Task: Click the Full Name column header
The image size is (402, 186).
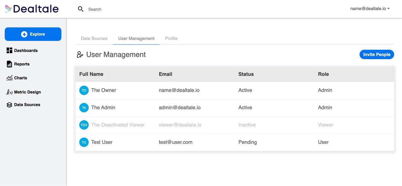Action: pyautogui.click(x=91, y=74)
